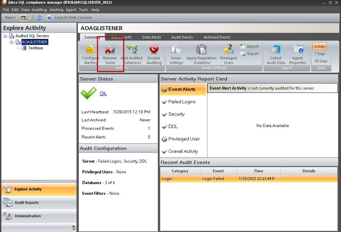The width and height of the screenshot is (341, 232).
Task: Open the File menu
Action: (x=6, y=10)
